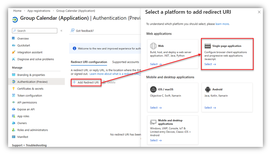
Task: Click the Certificates & secrets key icon
Action: pyautogui.click(x=13, y=88)
